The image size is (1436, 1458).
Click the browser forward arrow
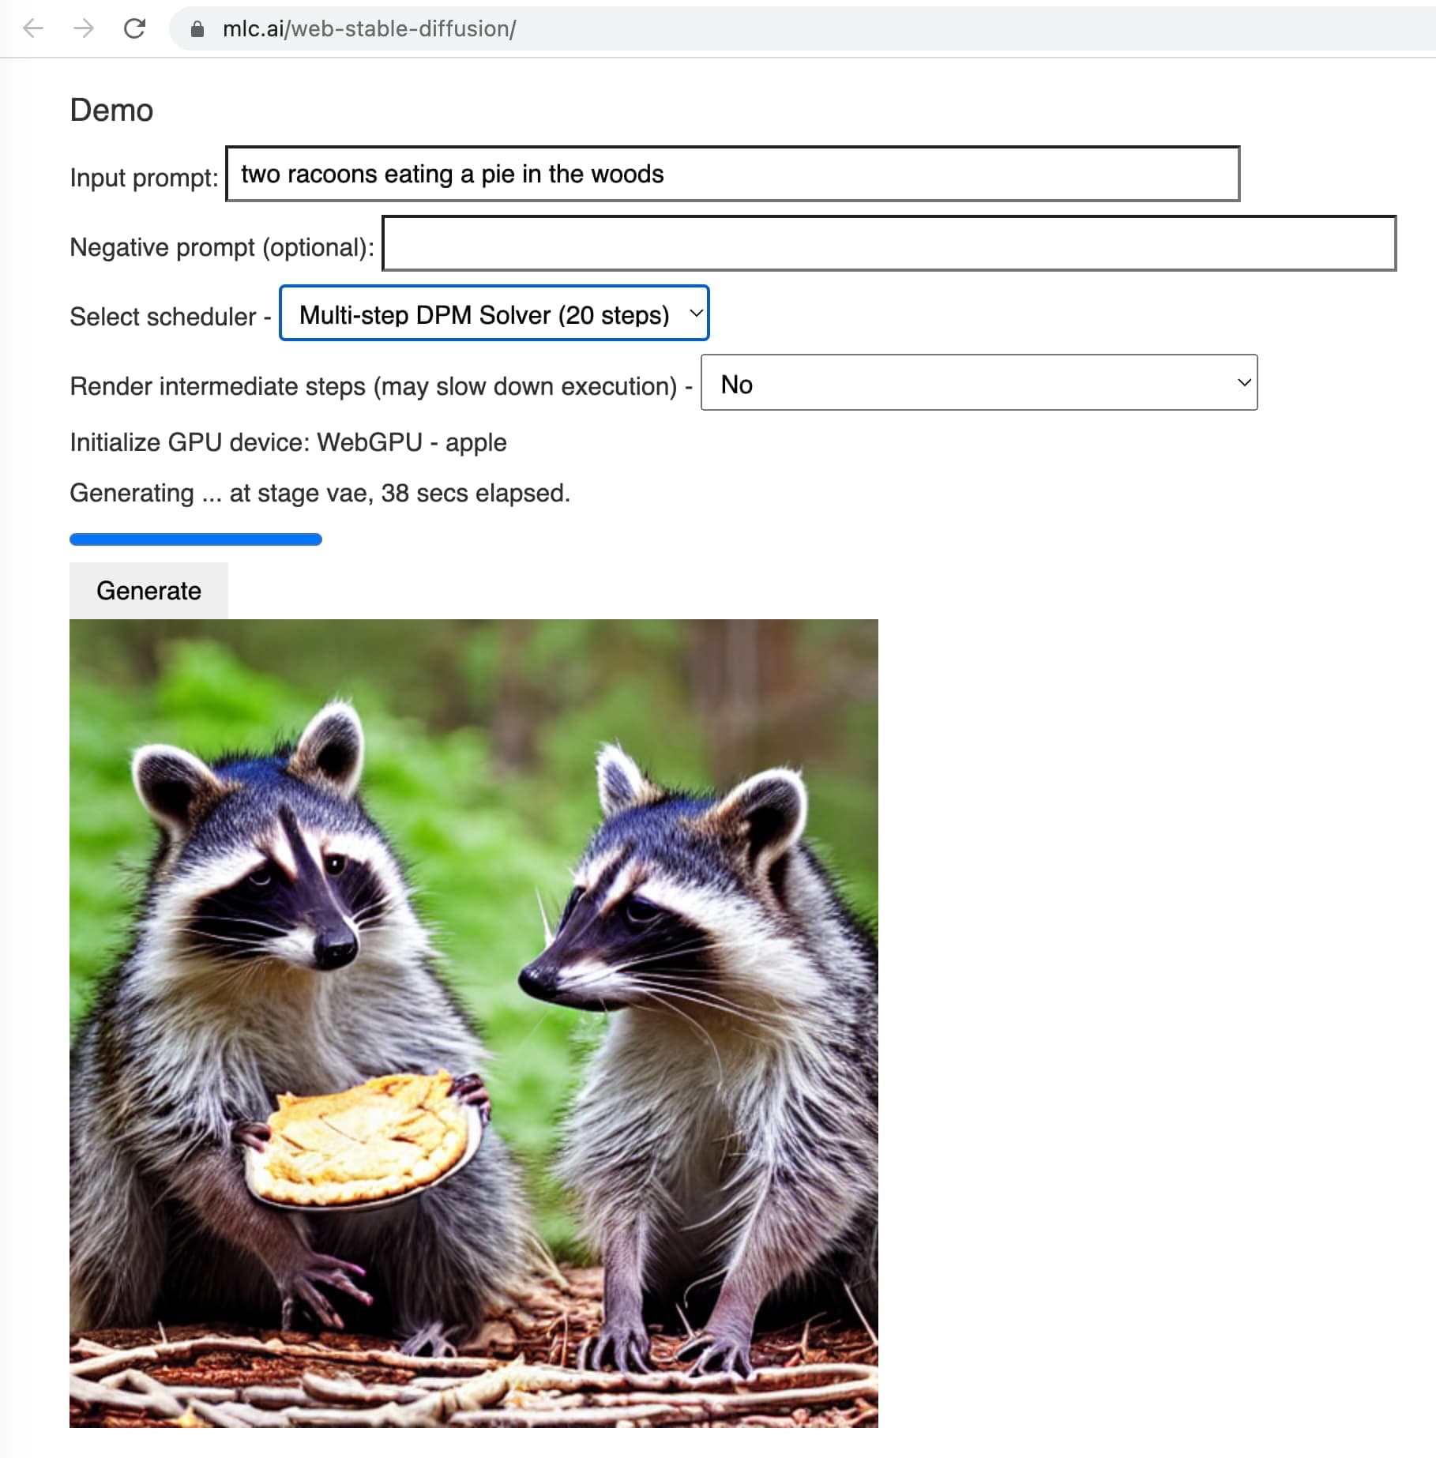tap(84, 29)
